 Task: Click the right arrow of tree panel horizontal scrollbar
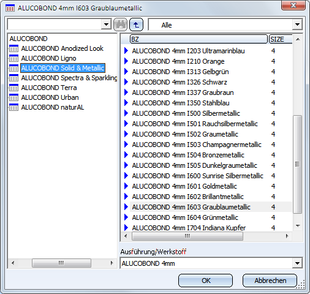112,263
